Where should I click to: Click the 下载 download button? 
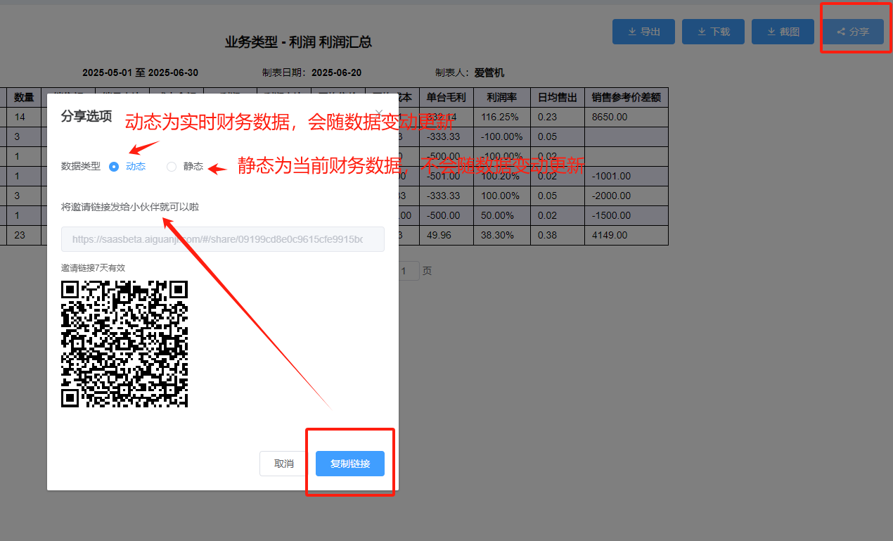713,32
